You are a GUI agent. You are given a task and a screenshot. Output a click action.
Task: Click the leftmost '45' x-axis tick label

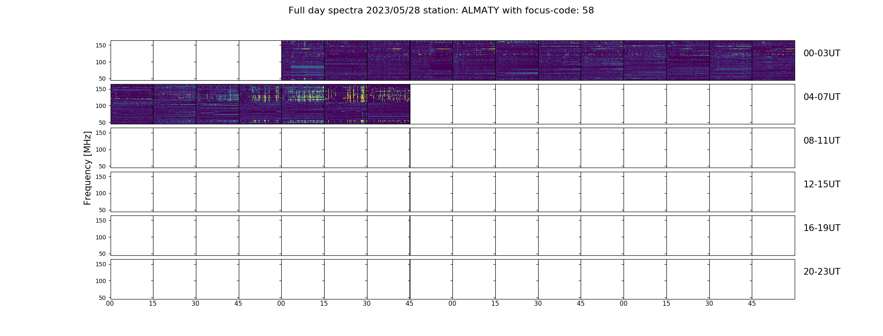tap(238, 304)
